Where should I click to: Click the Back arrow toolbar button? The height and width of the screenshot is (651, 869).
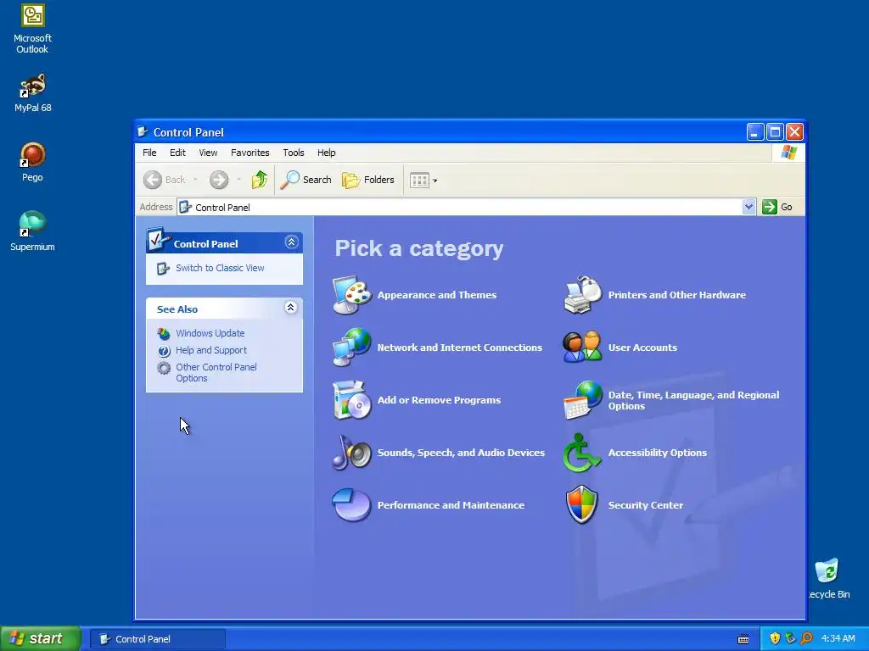[x=165, y=180]
